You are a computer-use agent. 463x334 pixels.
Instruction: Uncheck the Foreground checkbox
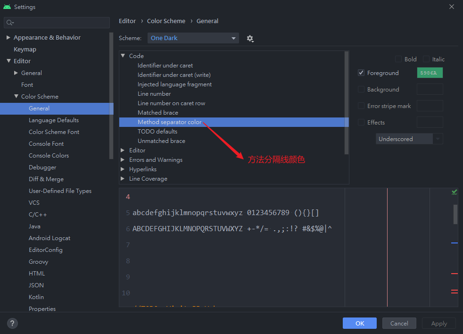(x=361, y=73)
